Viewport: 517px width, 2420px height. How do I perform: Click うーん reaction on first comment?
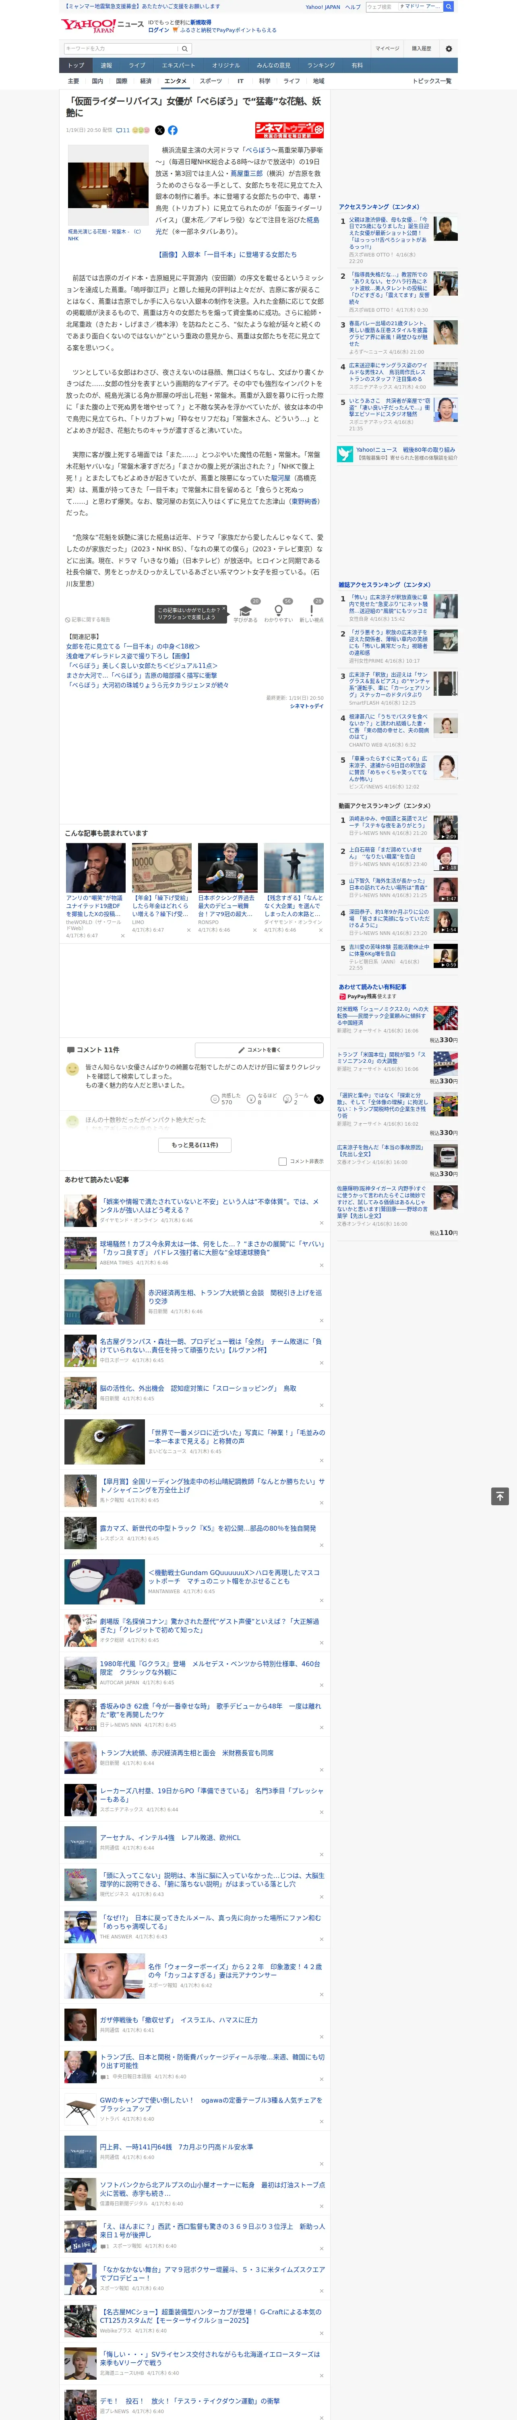296,1098
